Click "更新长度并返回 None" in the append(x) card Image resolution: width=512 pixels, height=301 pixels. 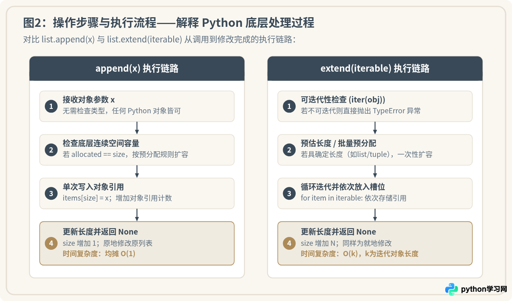[x=100, y=232]
